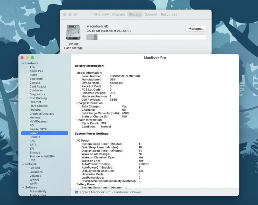Click the Macintosh HD drive icon
This screenshot has height=205, width=258.
point(73,32)
